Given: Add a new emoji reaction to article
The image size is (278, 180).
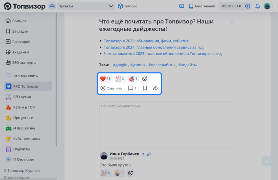Looking at the screenshot, I should tap(145, 79).
